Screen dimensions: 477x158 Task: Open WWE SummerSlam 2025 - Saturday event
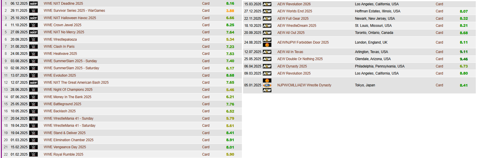[71, 68]
